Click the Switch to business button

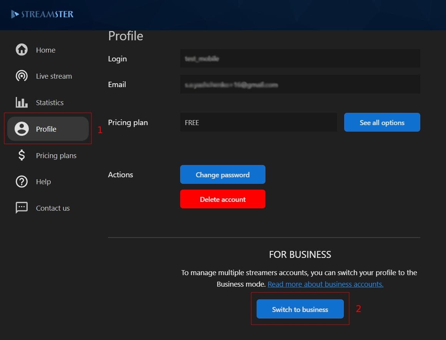(300, 309)
